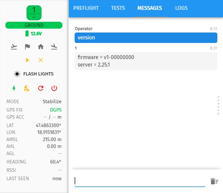Click the yellow X disarm icon
The width and height of the screenshot is (223, 193).
click(x=41, y=60)
